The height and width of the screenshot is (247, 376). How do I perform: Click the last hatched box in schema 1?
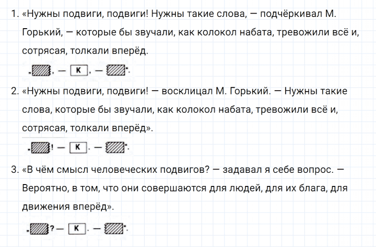116,71
